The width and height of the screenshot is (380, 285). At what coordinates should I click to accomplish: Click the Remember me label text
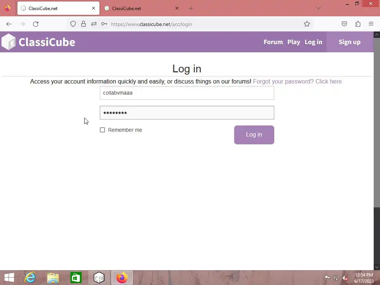[125, 130]
